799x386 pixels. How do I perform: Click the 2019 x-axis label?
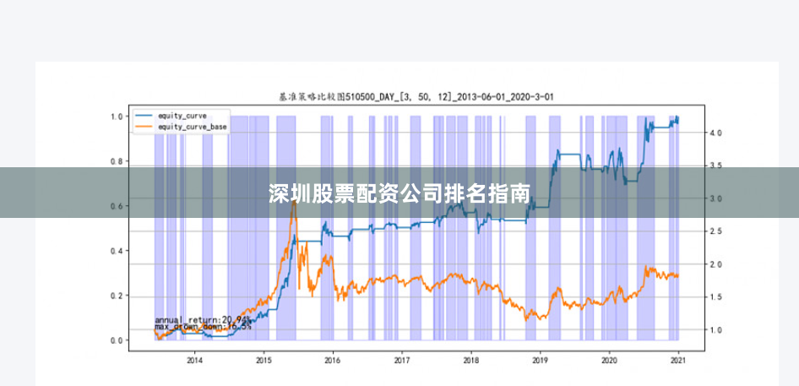541,361
